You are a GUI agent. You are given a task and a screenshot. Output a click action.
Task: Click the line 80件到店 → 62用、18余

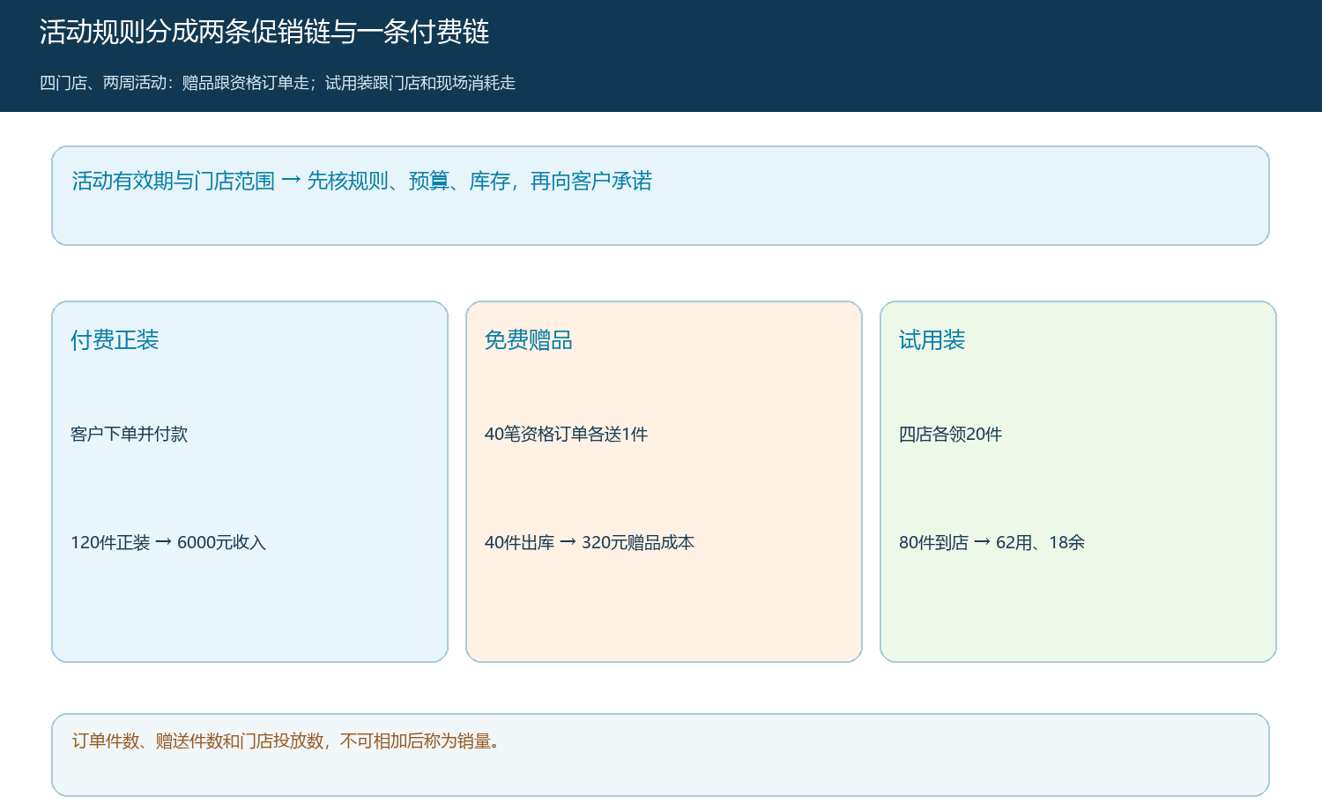tap(992, 542)
